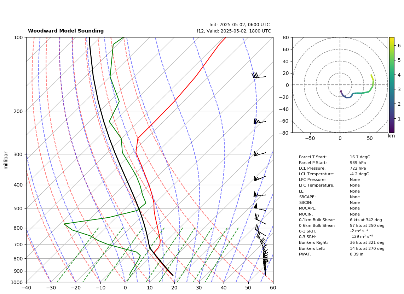Click the yellow top of the km colorbar
Image resolution: width=404 pixels, height=294 pixels.
[x=391, y=39]
